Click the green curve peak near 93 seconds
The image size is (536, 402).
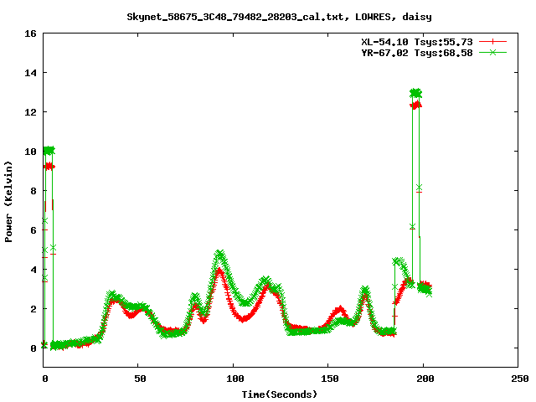[x=220, y=255]
